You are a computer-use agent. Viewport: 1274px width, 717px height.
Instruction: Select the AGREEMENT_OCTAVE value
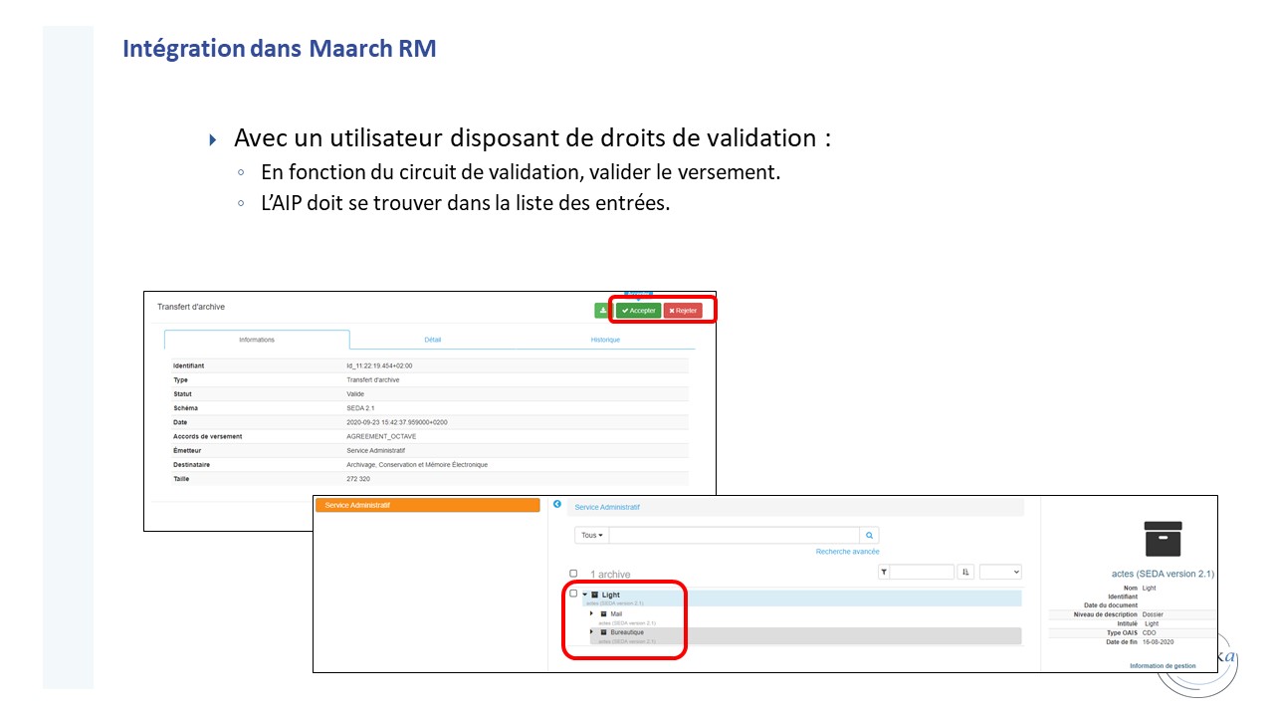coord(381,436)
